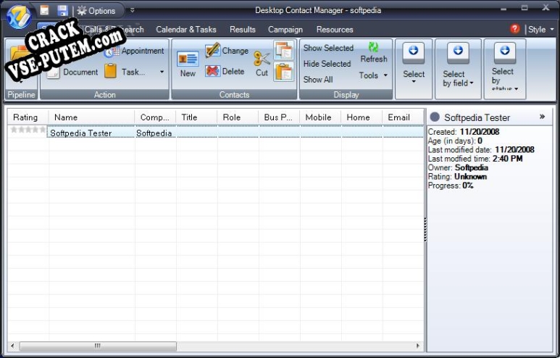560x358 pixels.
Task: Click the Mobile column header
Action: [320, 117]
